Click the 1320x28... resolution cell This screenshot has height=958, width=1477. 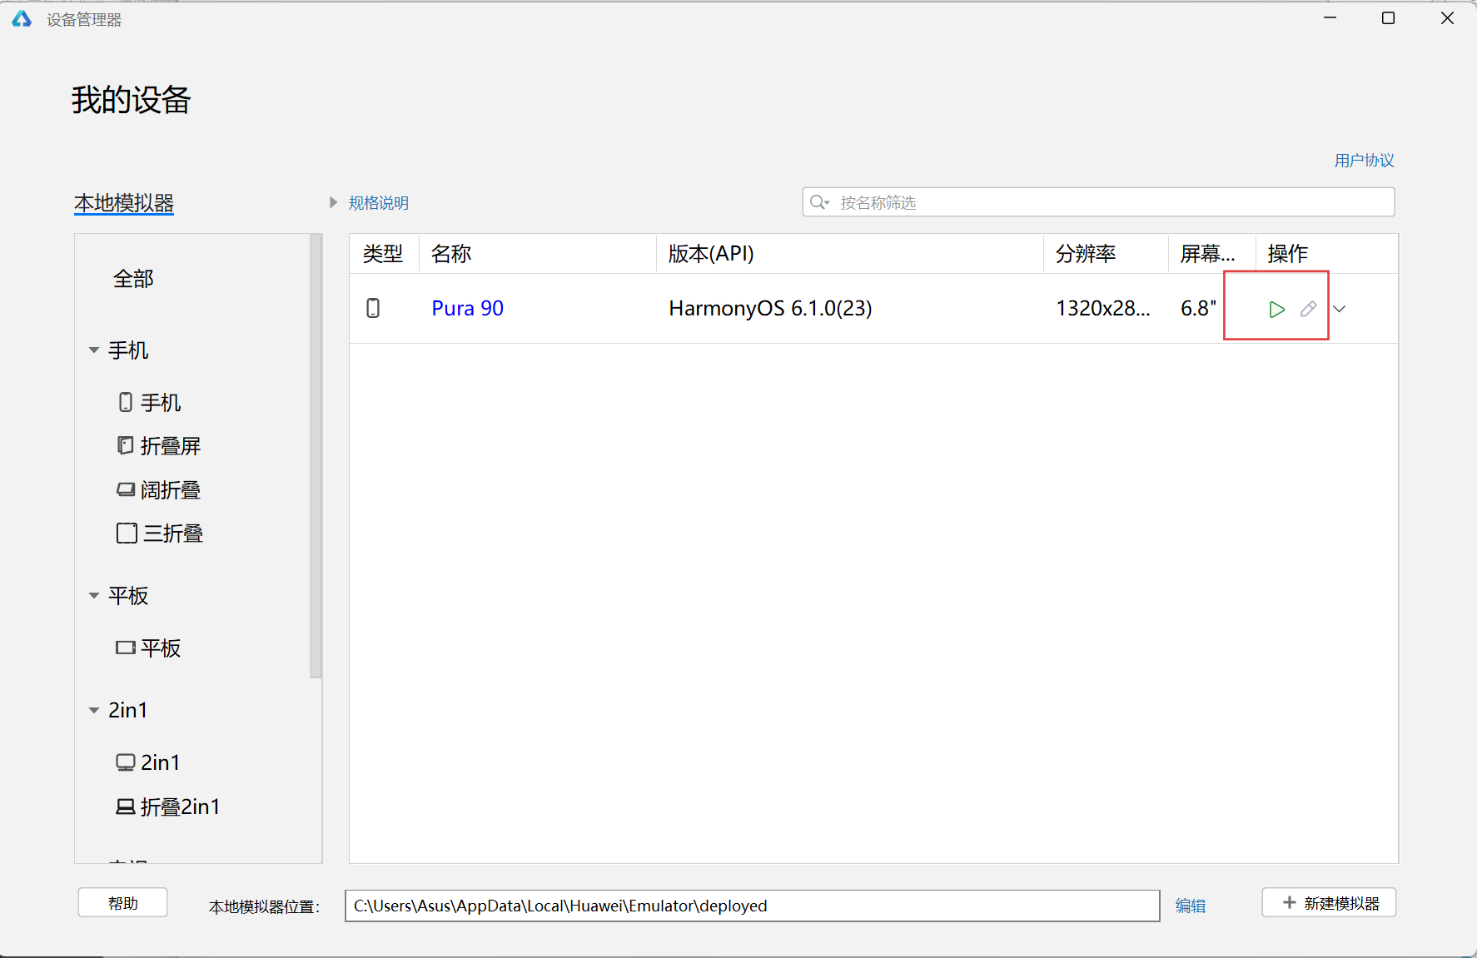[x=1103, y=308]
